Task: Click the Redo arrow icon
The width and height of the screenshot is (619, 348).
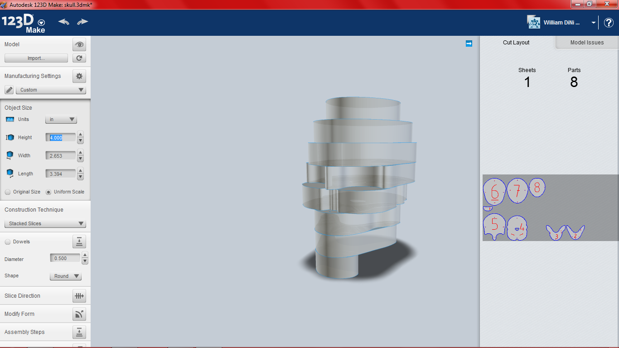Action: [x=82, y=22]
